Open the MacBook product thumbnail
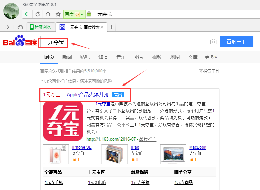This screenshot has width=260, height=190. pos(173,154)
